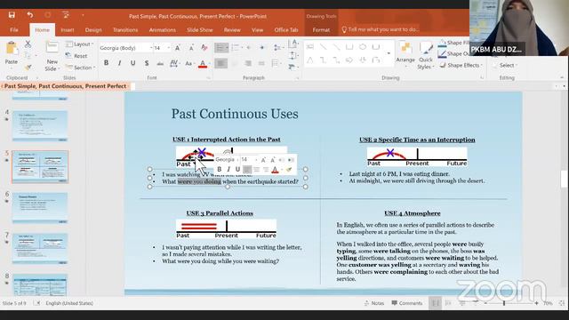Switch to the Design tab
Screen dimensions: 569x320
tap(93, 29)
